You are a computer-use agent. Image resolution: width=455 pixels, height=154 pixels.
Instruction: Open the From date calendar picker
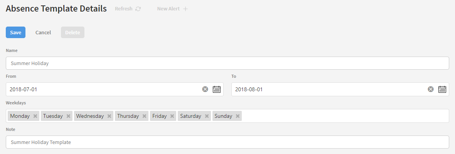point(217,89)
